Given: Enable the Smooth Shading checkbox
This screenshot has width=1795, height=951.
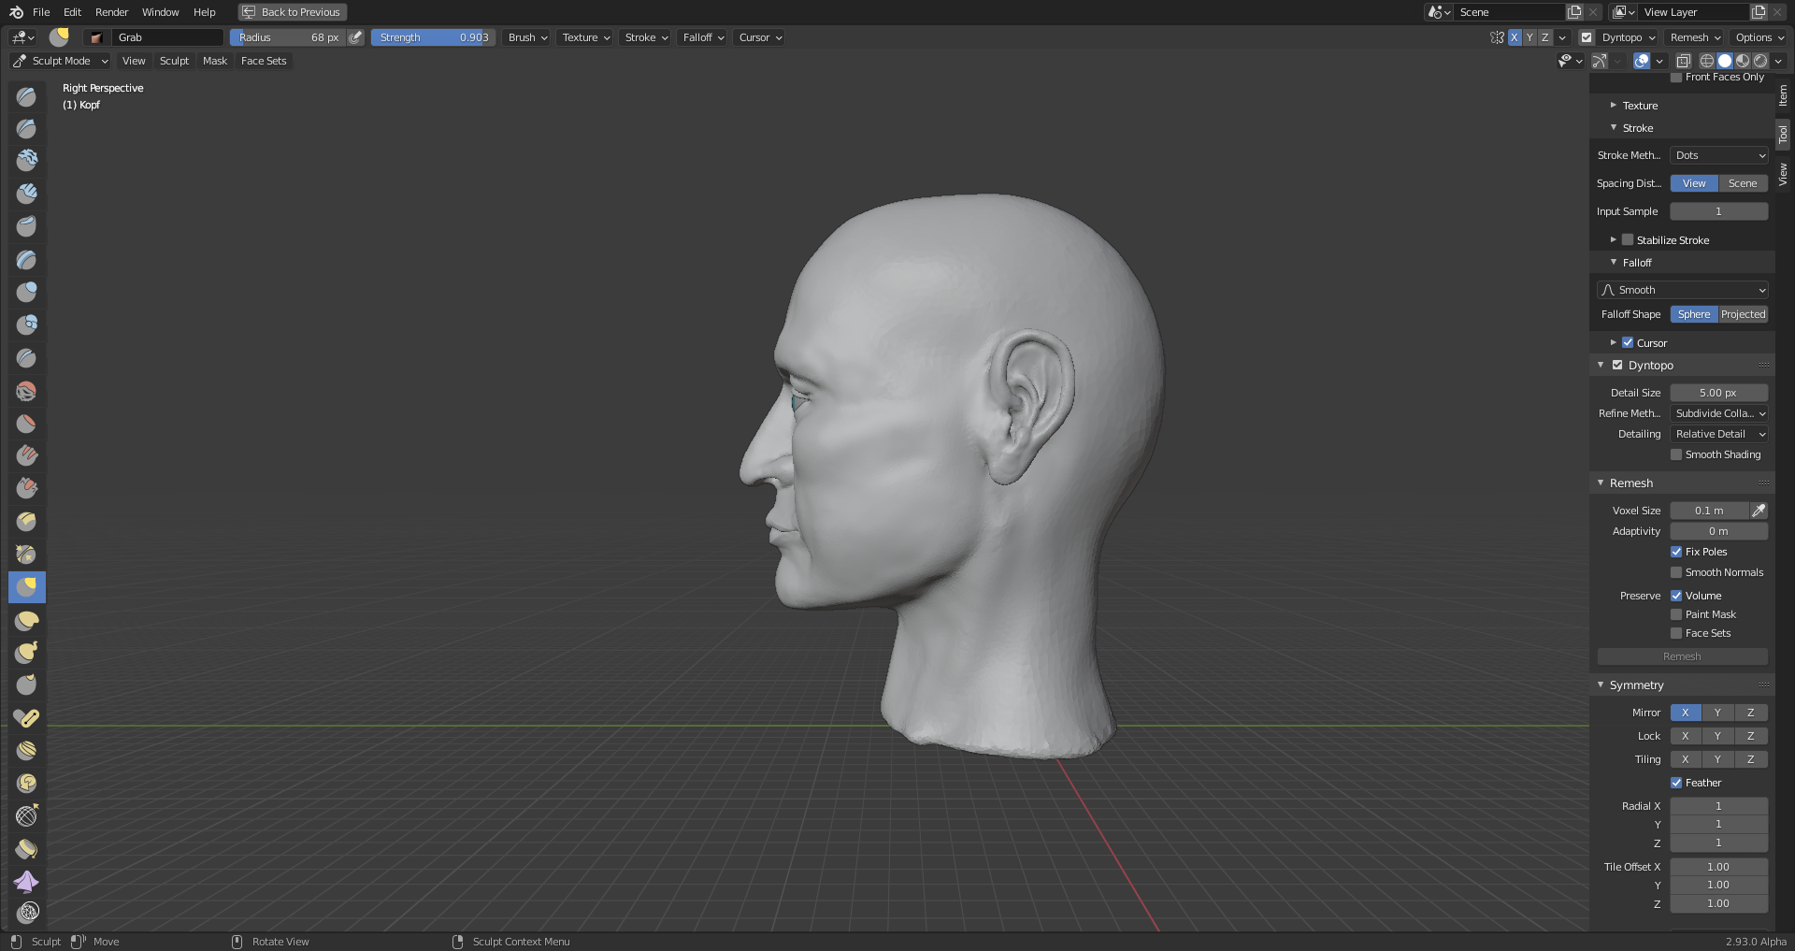Looking at the screenshot, I should [1676, 454].
